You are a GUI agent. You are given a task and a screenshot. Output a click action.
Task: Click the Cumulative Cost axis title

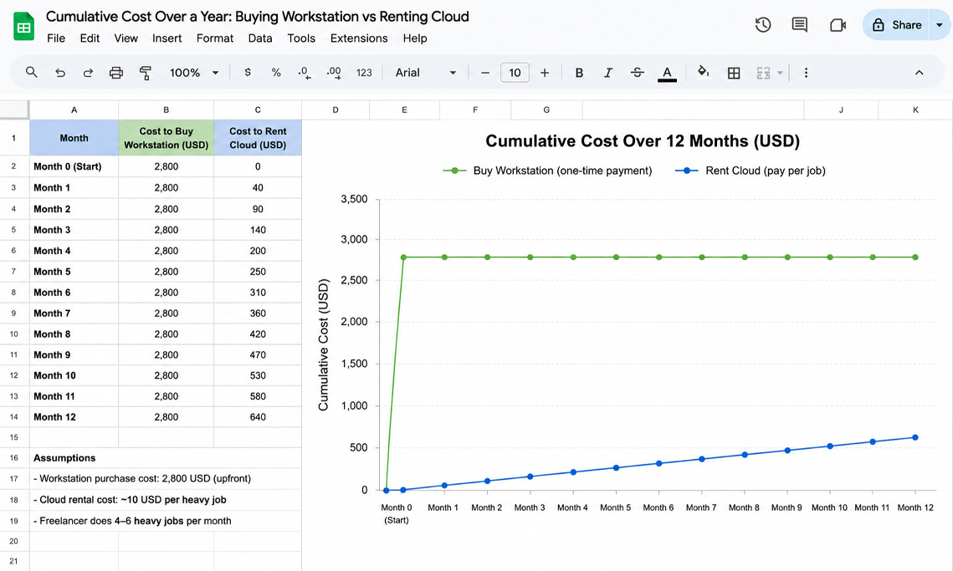click(323, 344)
